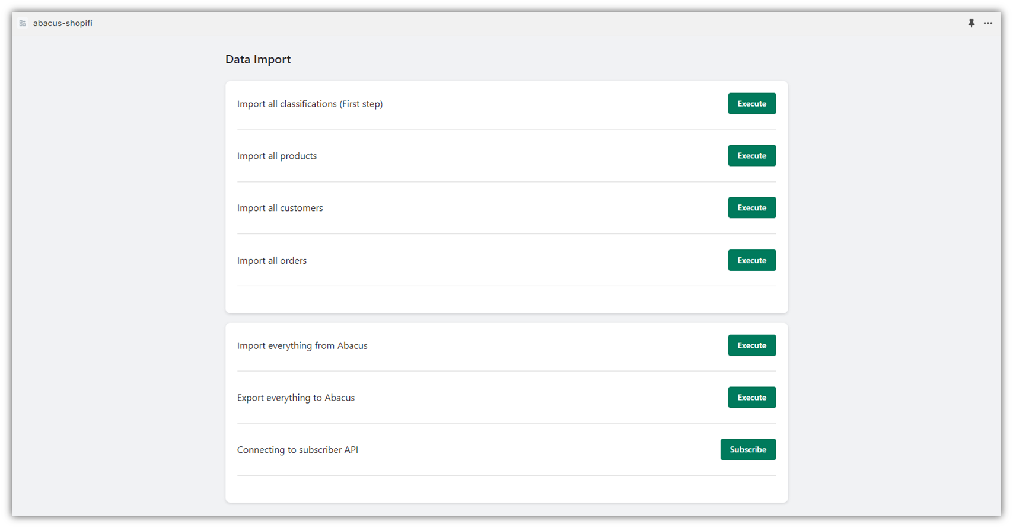
Task: Pin the abacus-shopifi app
Action: [x=971, y=23]
